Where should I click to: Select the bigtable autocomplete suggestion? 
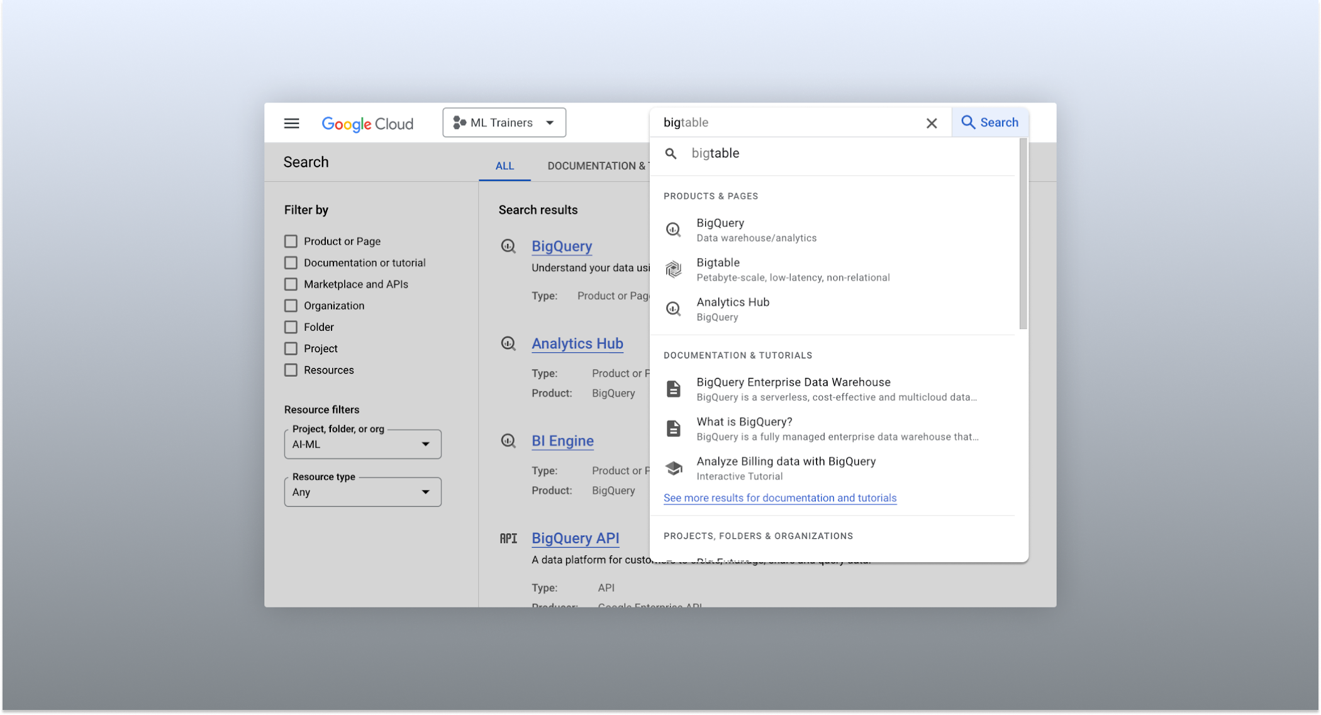pos(833,153)
